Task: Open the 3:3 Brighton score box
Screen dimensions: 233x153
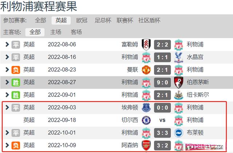Action: point(162,133)
